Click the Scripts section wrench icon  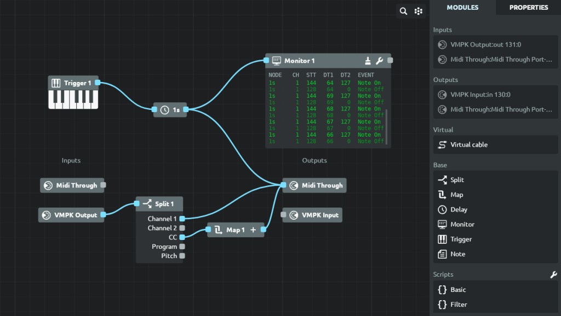click(x=553, y=275)
